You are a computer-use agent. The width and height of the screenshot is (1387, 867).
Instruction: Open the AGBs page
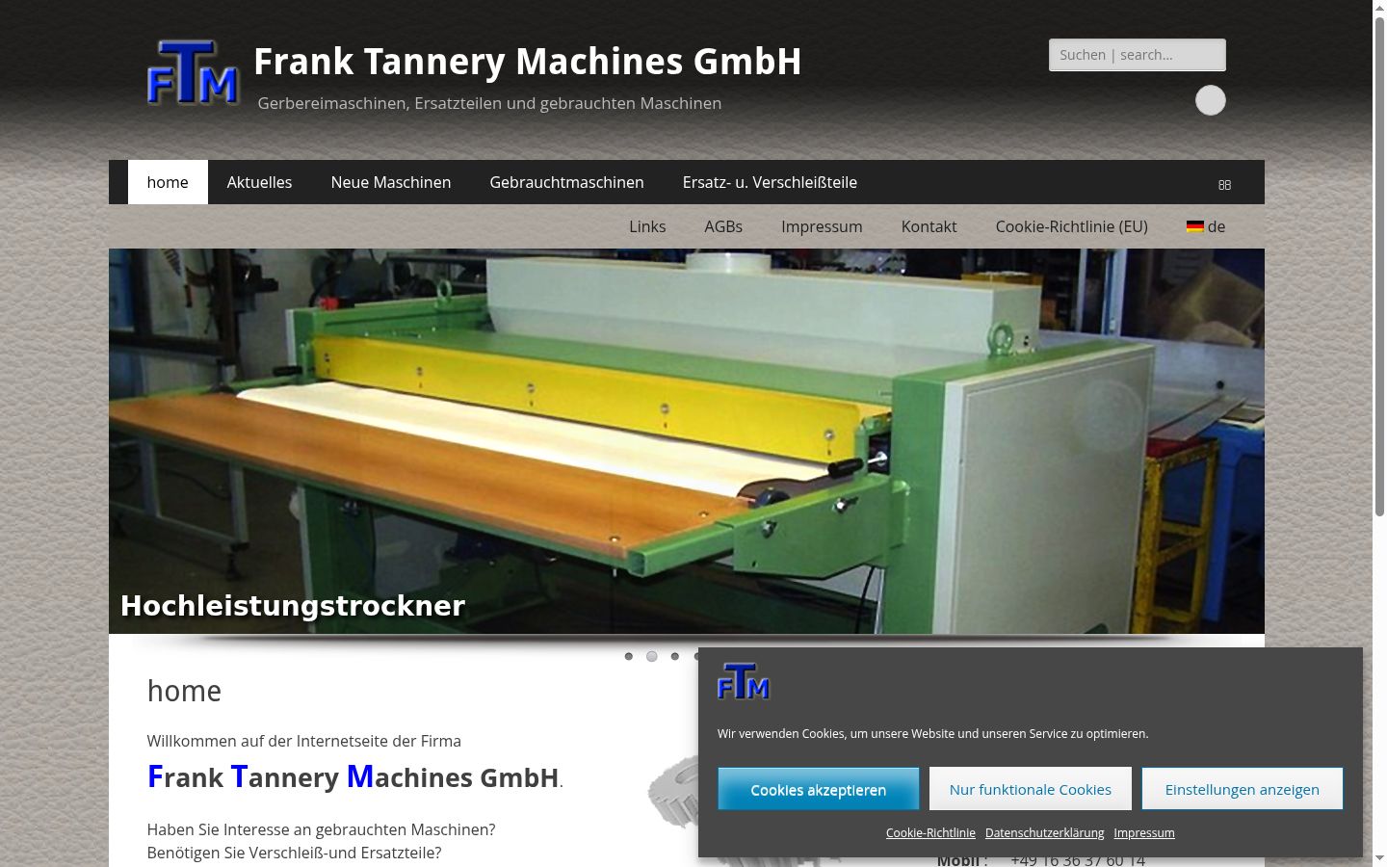[723, 226]
